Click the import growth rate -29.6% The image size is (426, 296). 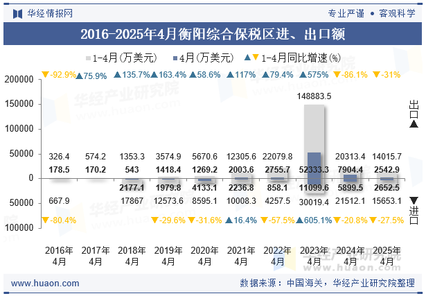click(172, 220)
